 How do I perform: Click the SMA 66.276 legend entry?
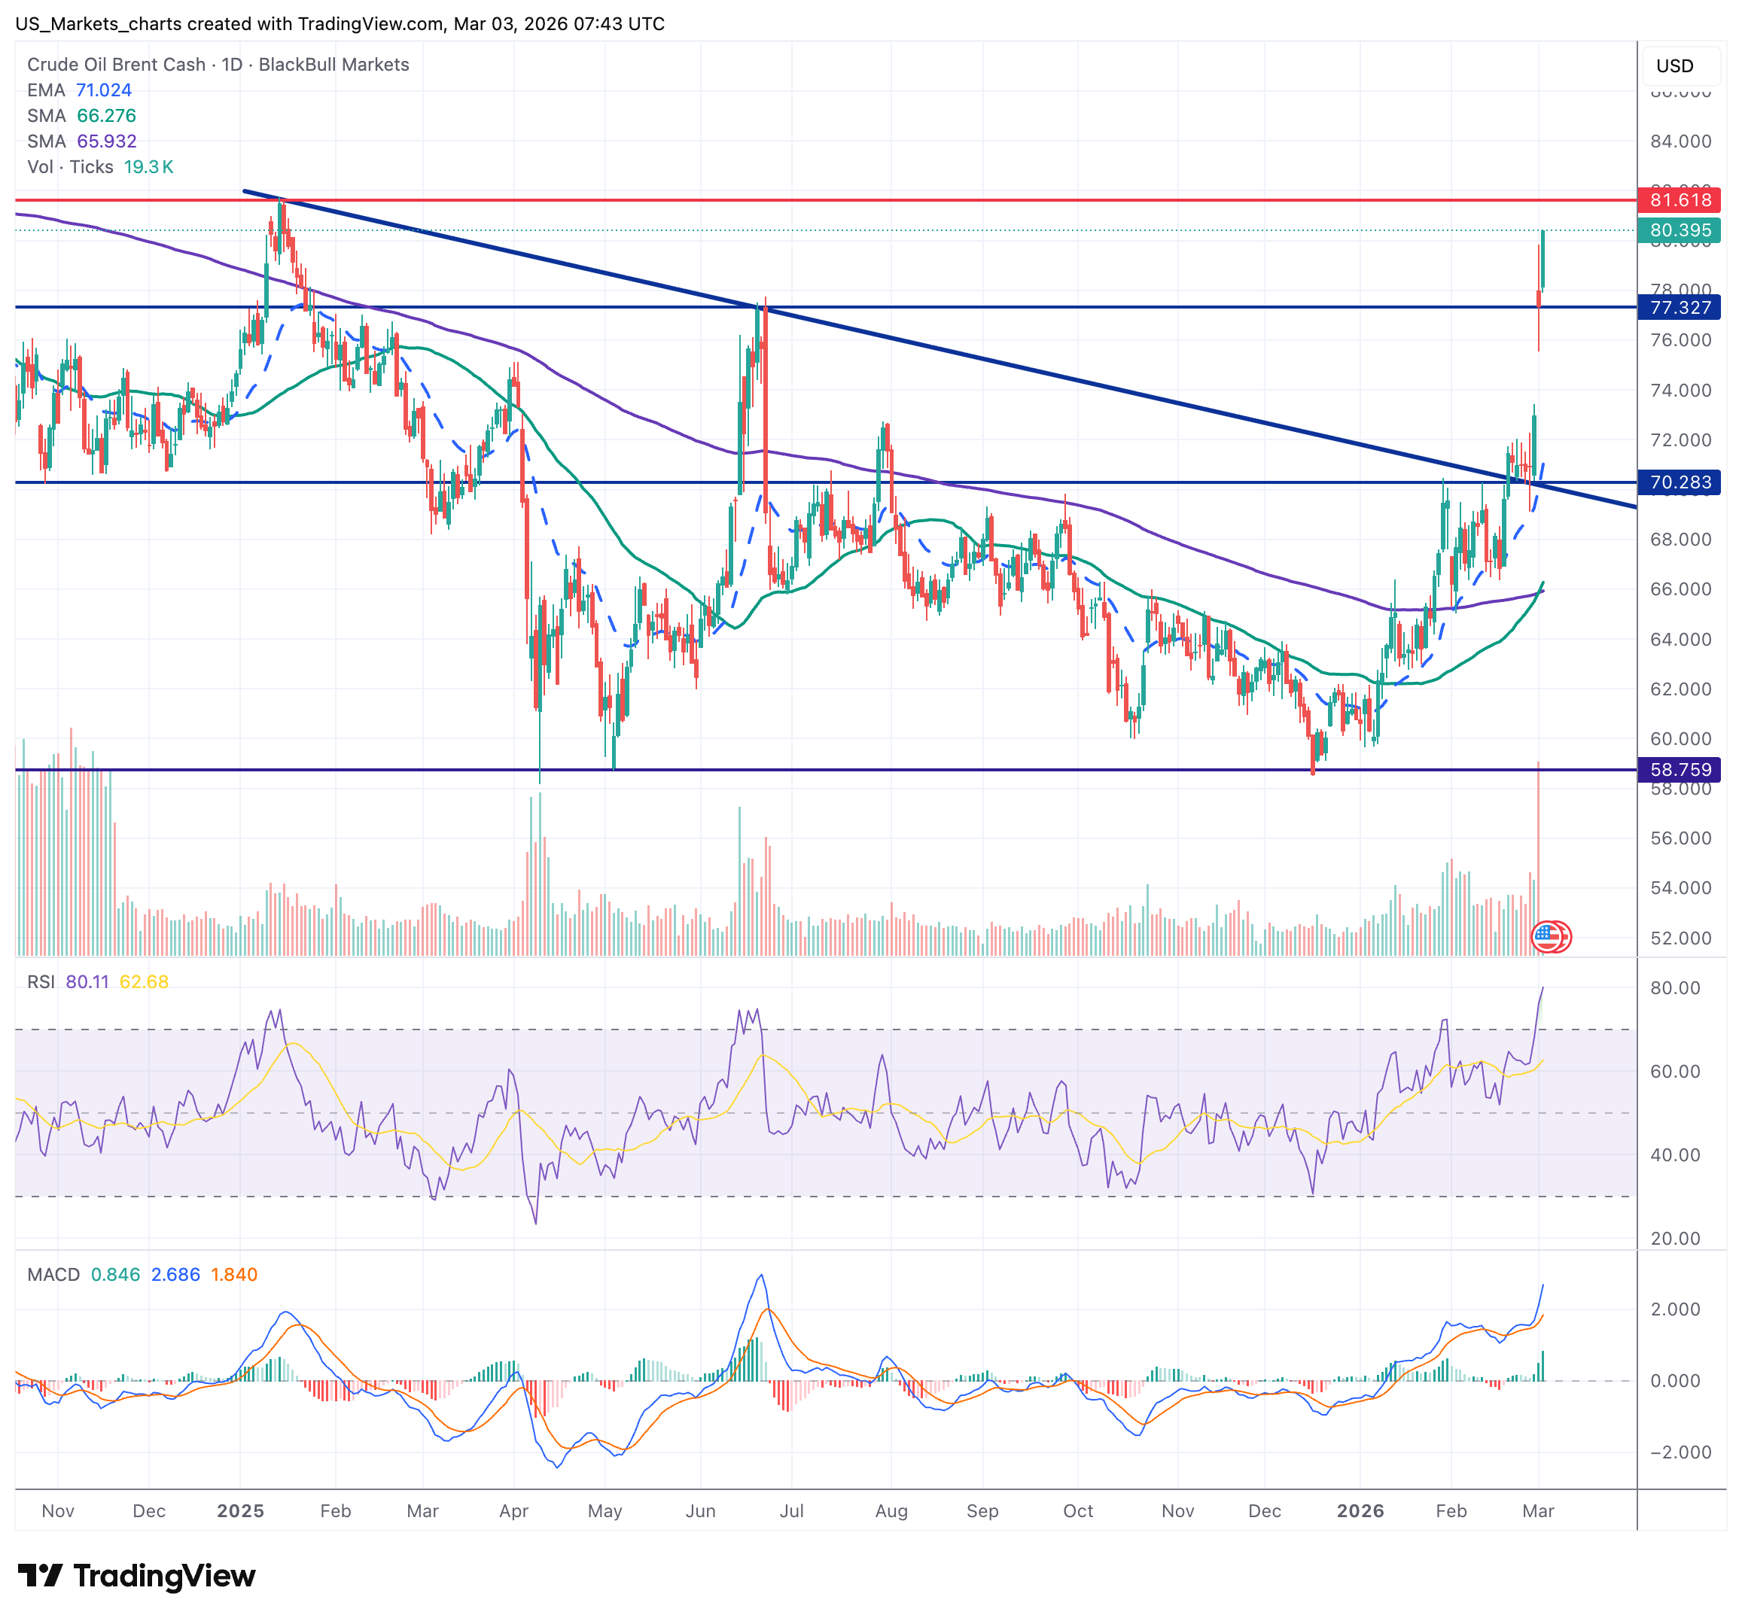pyautogui.click(x=81, y=116)
